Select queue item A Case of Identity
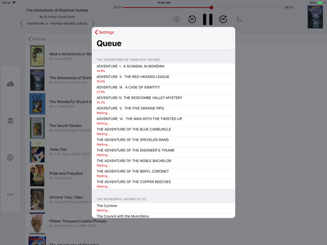This screenshot has width=327, height=245. click(x=163, y=89)
